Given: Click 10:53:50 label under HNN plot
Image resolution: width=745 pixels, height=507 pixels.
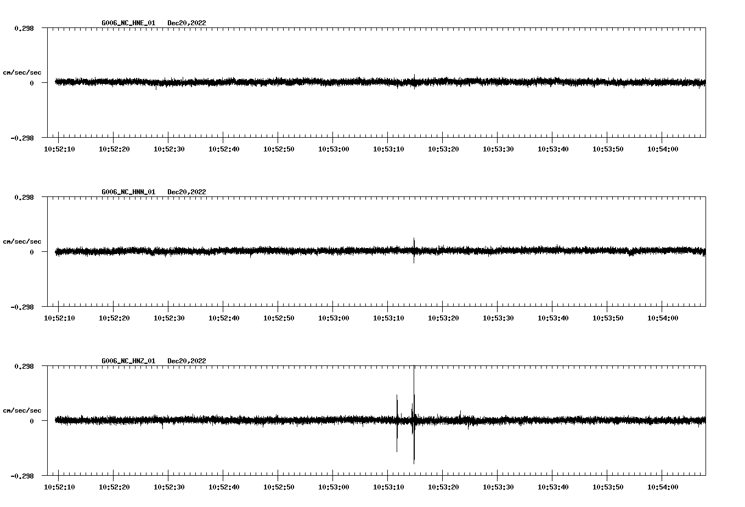Looking at the screenshot, I should pyautogui.click(x=608, y=318).
